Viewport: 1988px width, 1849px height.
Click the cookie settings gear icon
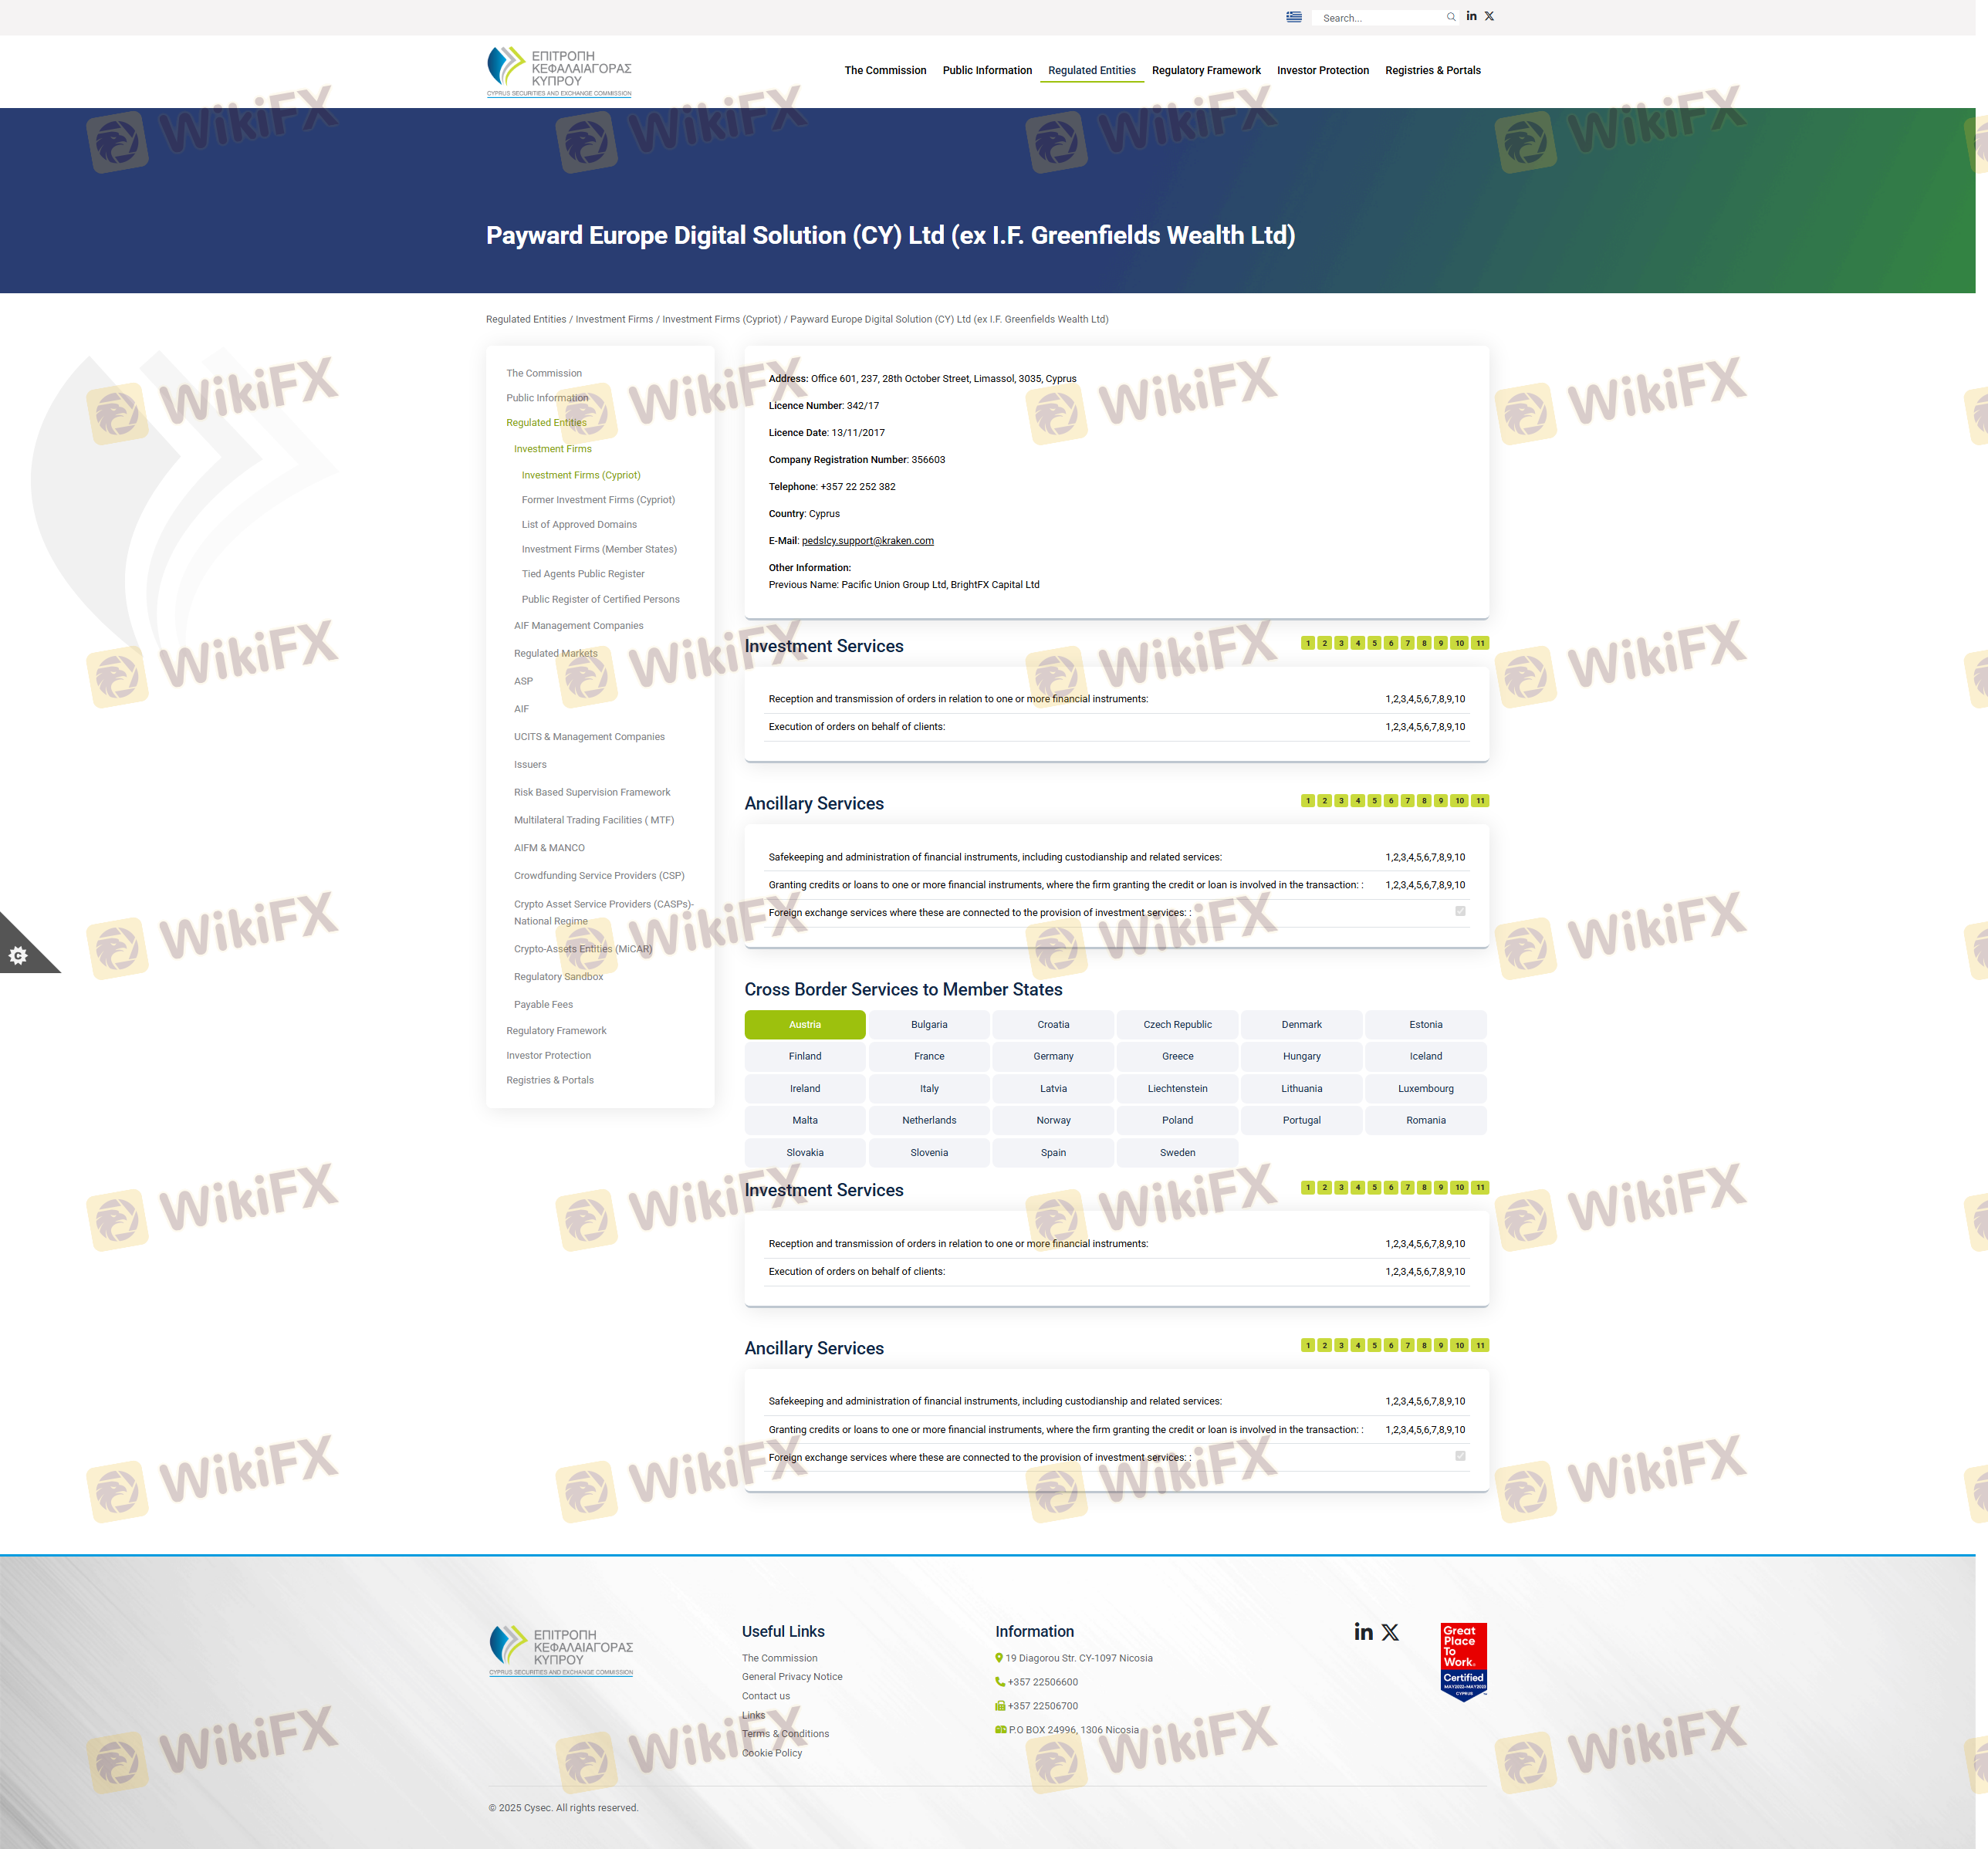click(x=18, y=956)
